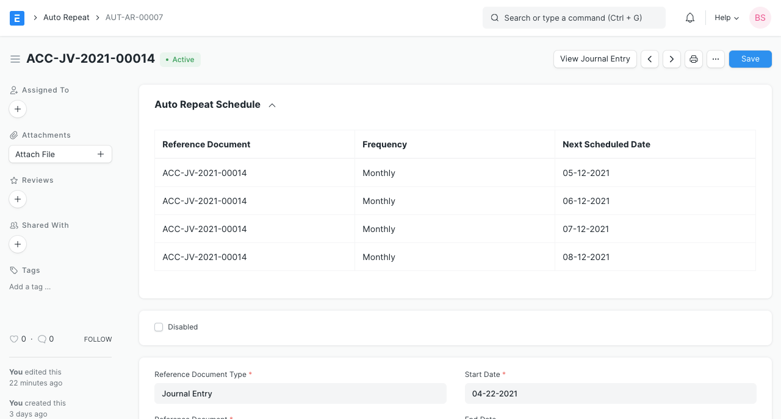Toggle the sidebar with the hamburger icon
This screenshot has height=419, width=781.
point(15,59)
